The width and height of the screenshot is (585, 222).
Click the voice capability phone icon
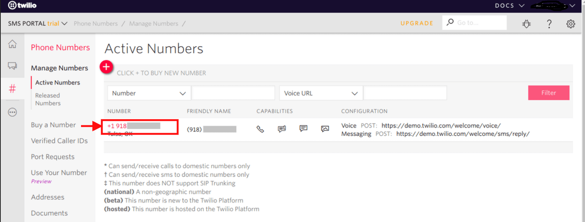tap(260, 129)
